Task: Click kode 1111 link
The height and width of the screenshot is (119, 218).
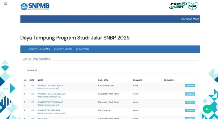Action: click(31, 86)
